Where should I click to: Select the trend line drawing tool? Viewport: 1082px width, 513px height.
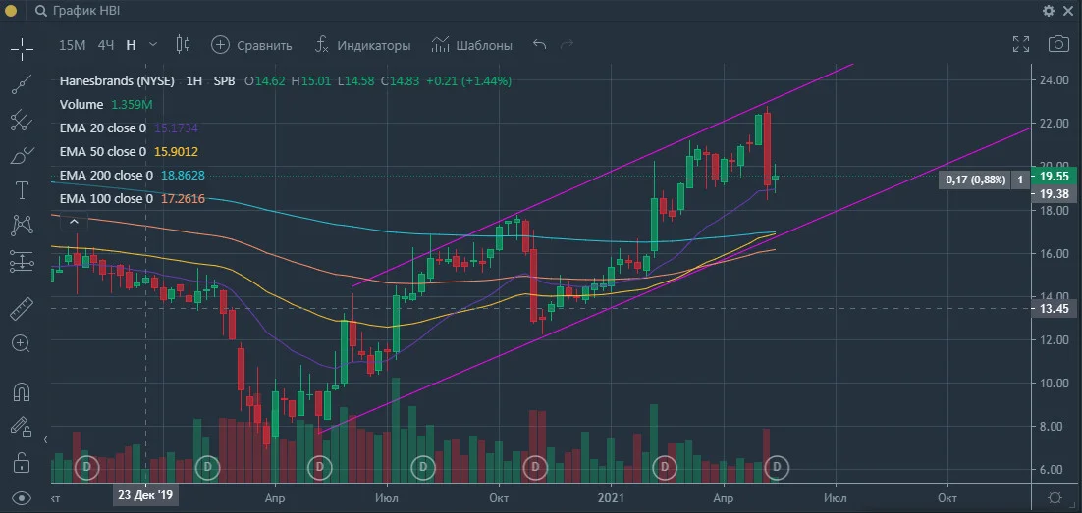(x=22, y=84)
